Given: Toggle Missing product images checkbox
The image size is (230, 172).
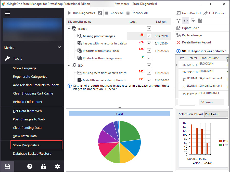Looking at the screenshot, I should 149,36.
